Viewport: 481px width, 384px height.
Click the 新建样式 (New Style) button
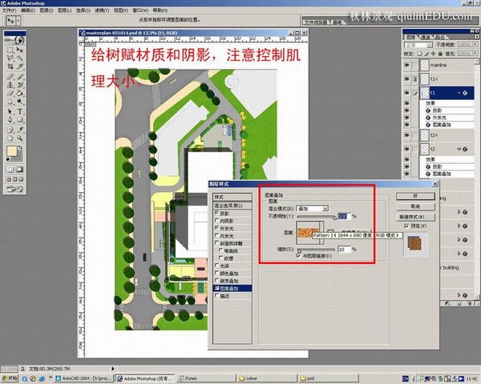415,217
